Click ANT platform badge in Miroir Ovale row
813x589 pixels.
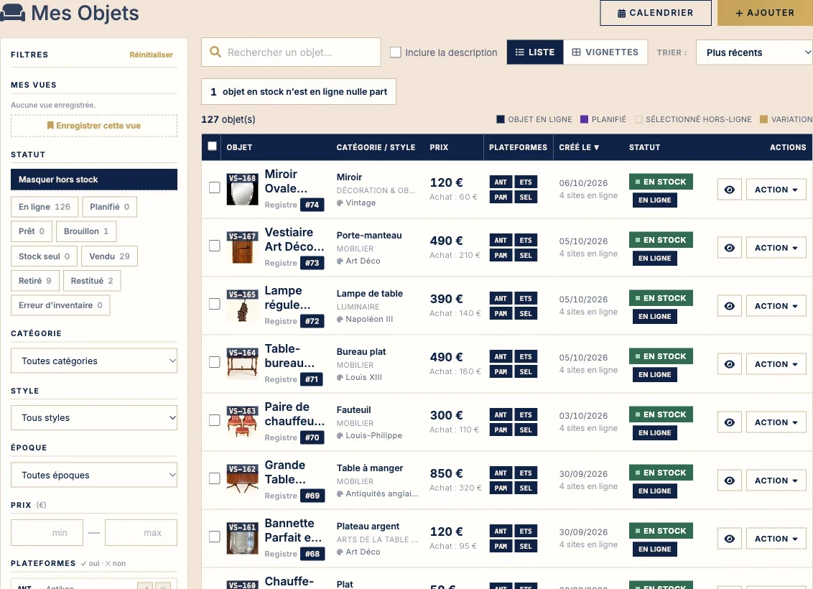[501, 182]
